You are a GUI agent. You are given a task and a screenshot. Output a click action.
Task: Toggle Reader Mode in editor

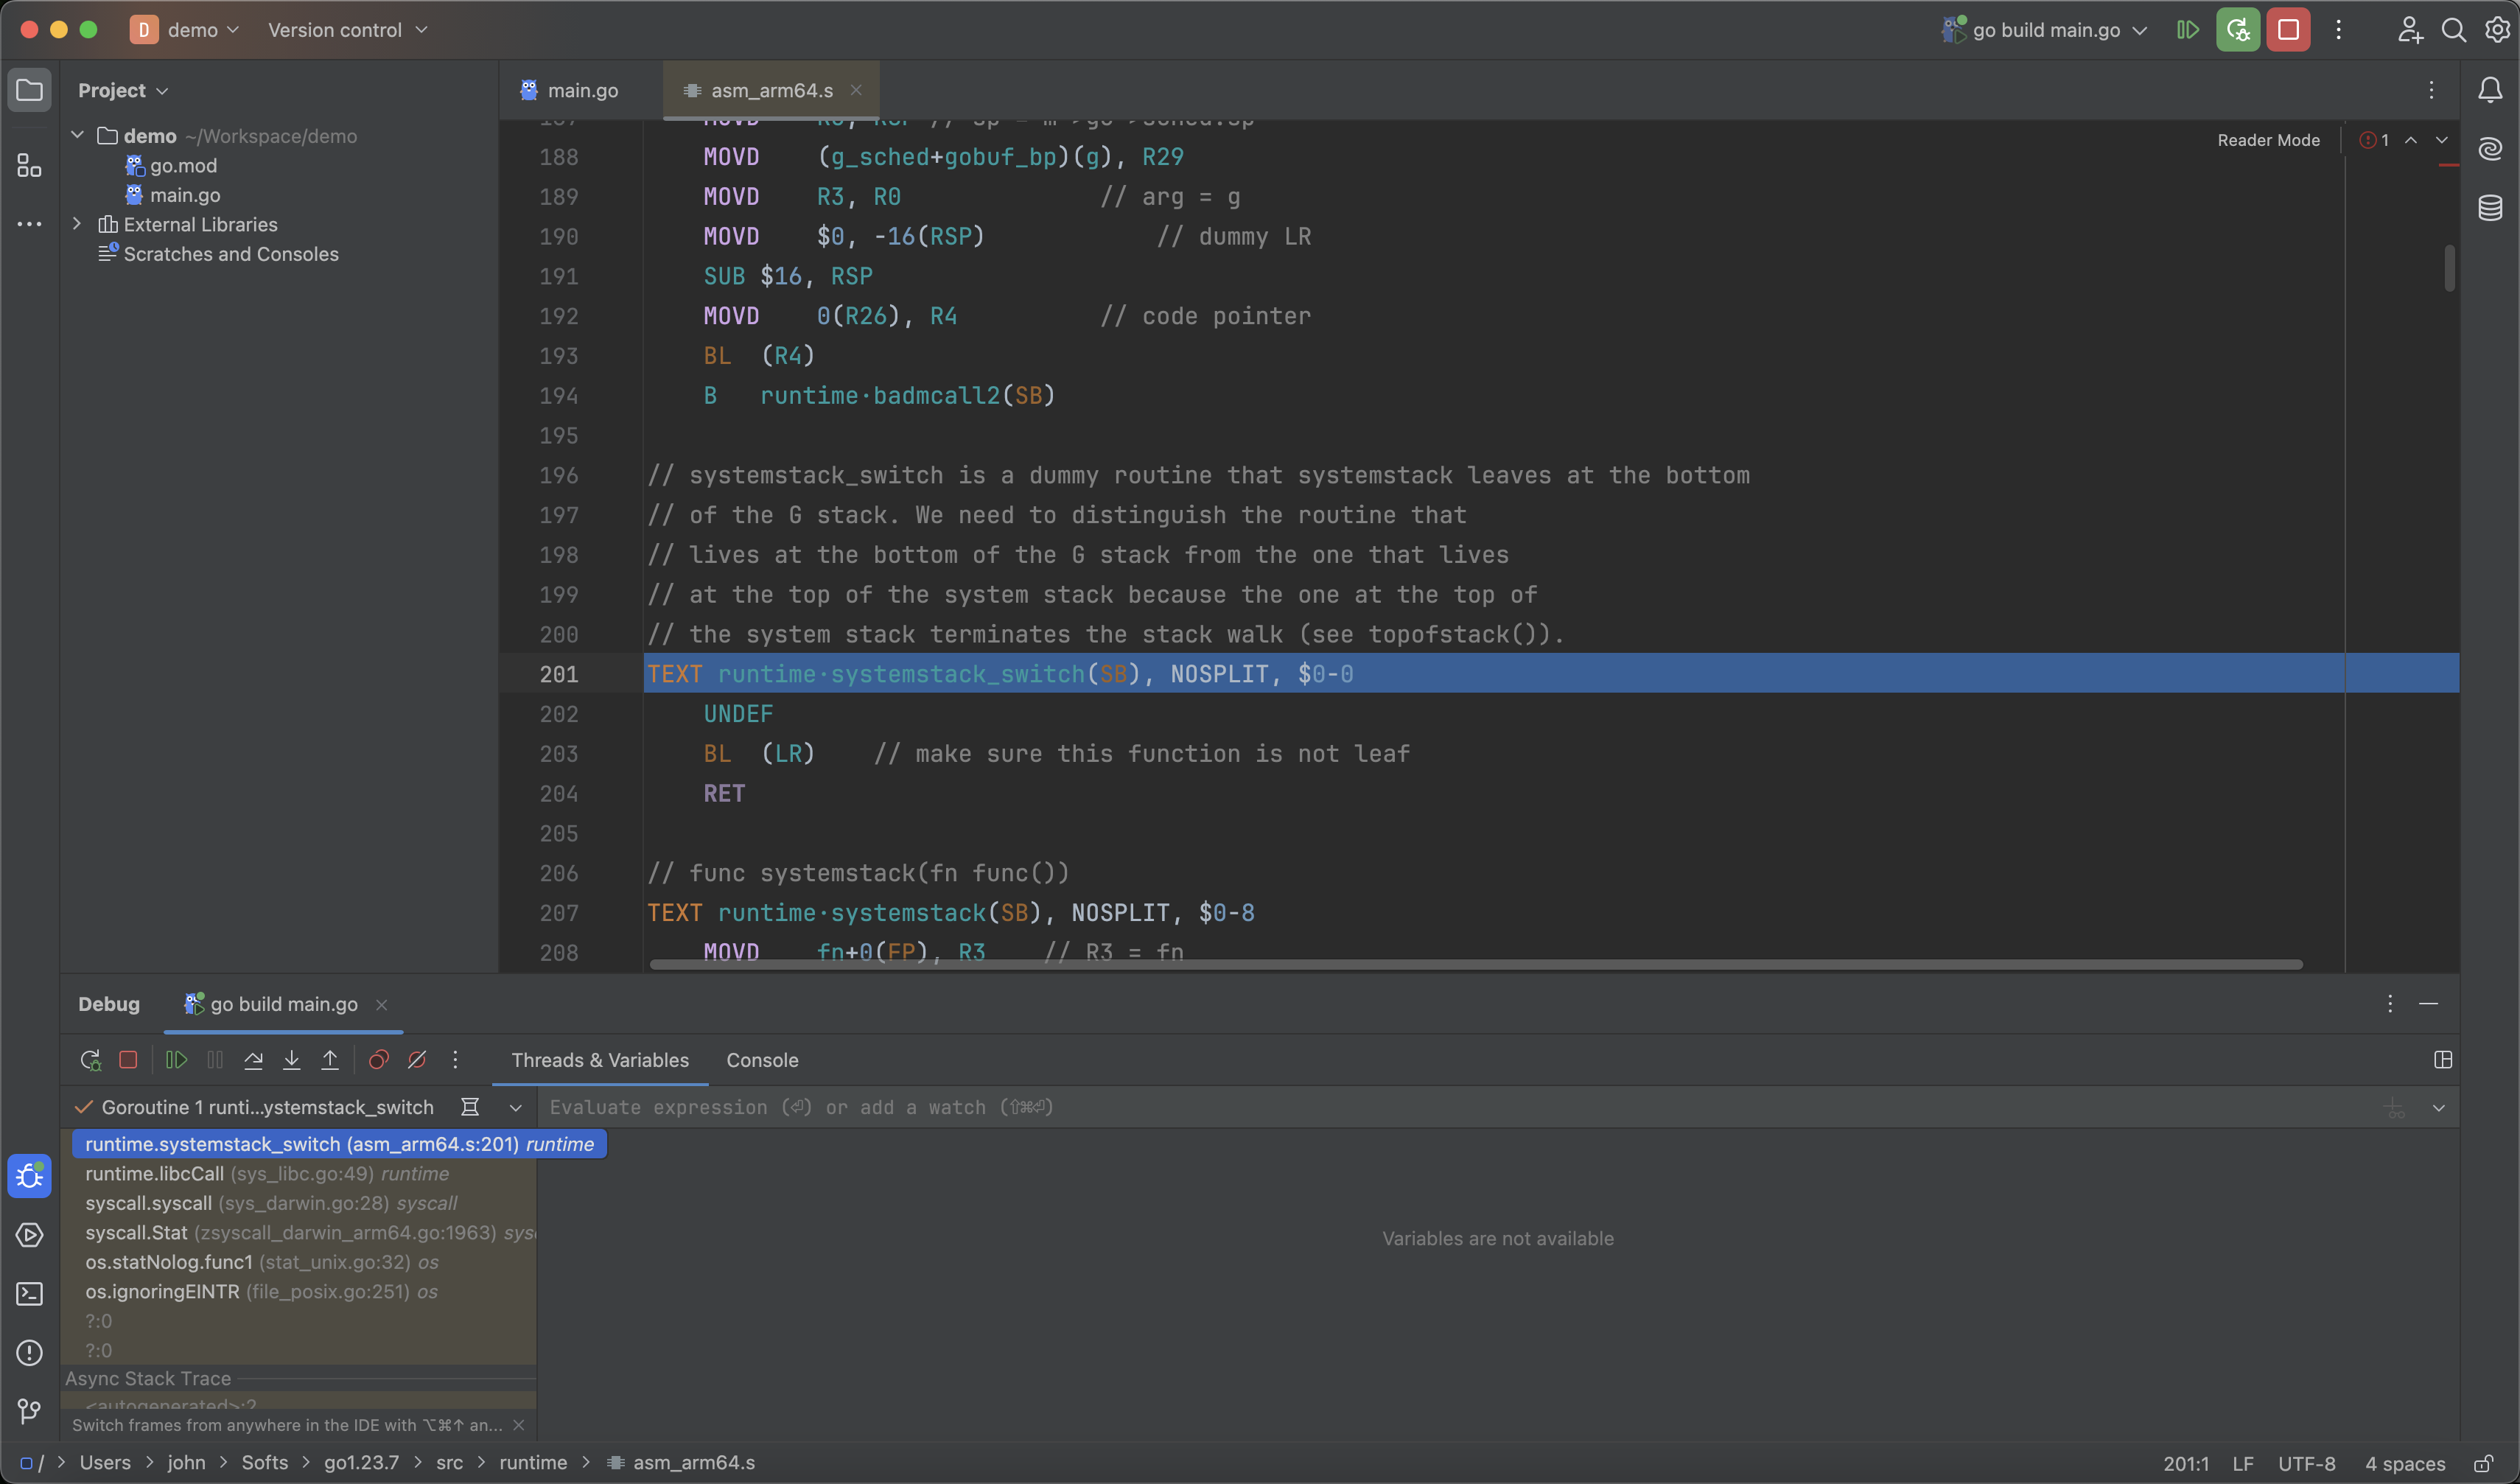2267,140
